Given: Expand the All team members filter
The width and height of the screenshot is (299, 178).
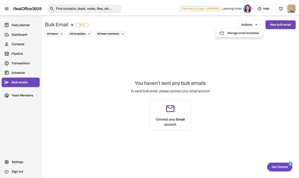Looking at the screenshot, I should pyautogui.click(x=110, y=34).
